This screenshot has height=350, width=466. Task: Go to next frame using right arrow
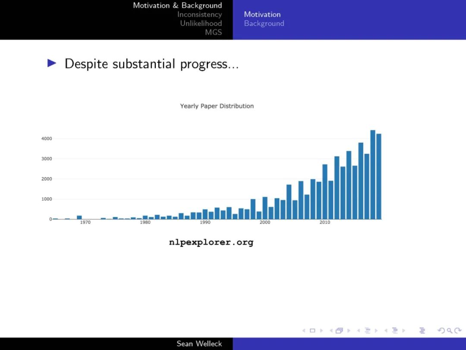349,331
